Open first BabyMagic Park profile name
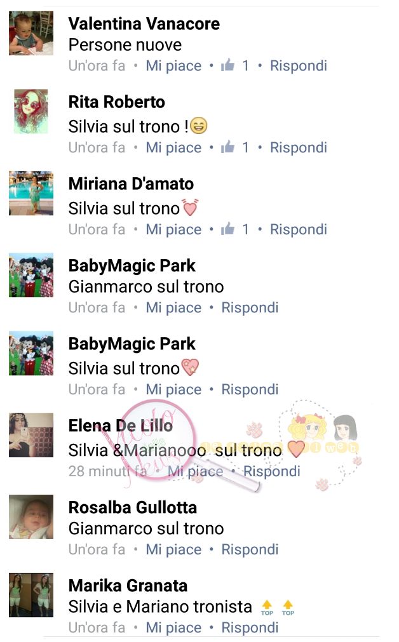 132,265
